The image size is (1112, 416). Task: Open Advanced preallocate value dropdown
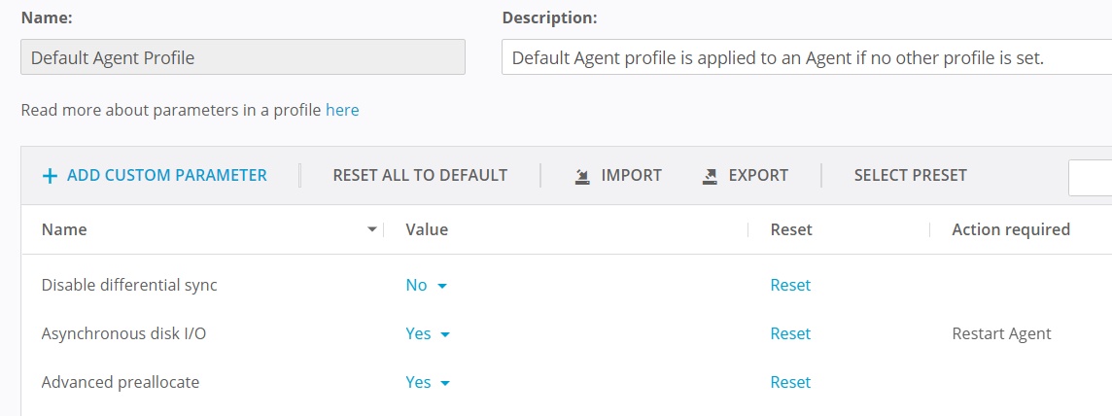429,383
